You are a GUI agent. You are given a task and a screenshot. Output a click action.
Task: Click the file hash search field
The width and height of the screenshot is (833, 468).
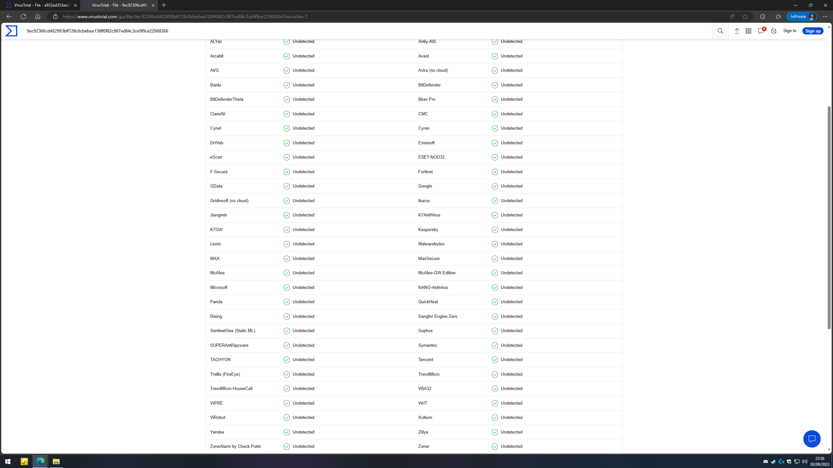pos(366,31)
